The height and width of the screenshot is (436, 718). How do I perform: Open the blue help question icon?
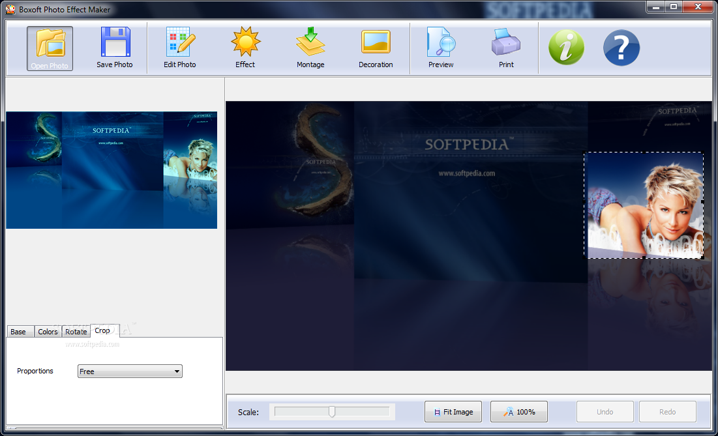click(x=621, y=48)
